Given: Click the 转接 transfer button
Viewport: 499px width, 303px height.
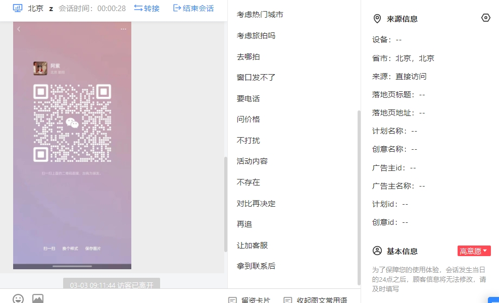Looking at the screenshot, I should (146, 8).
